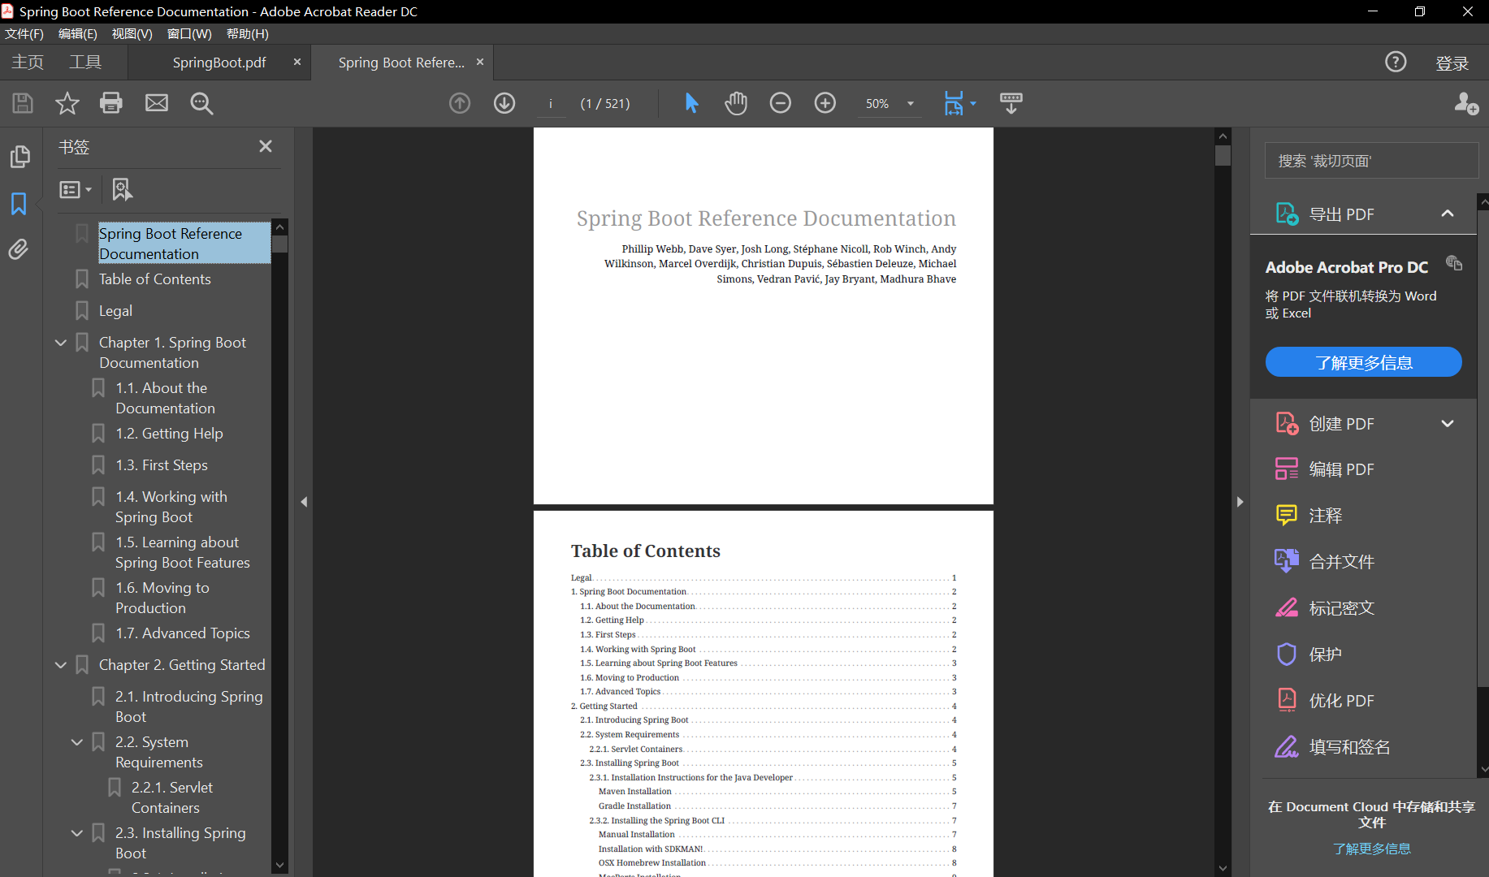1489x877 pixels.
Task: Click the 搜索 '裁切页面' search field
Action: (1371, 161)
